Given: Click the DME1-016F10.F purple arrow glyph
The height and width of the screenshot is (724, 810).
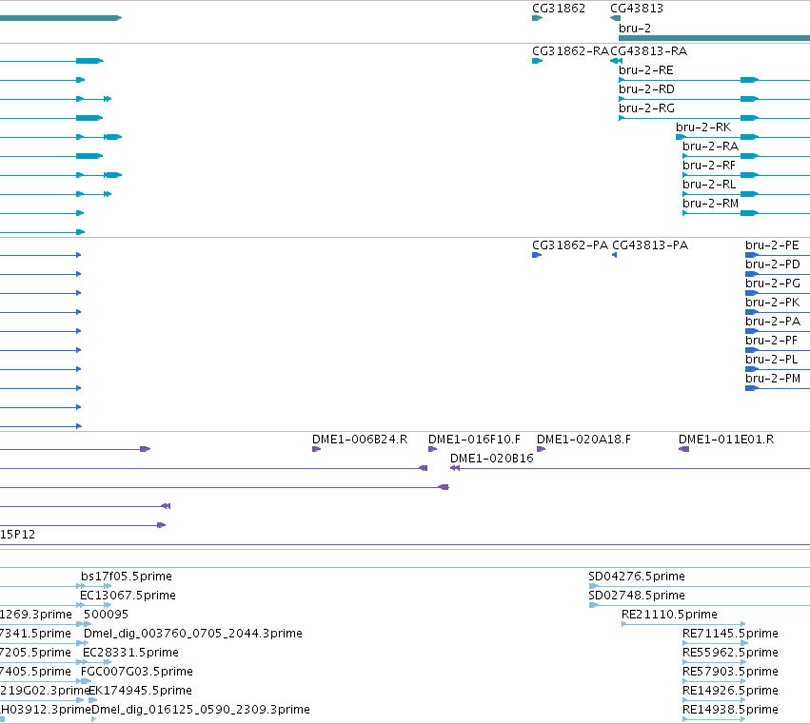Looking at the screenshot, I should [x=432, y=449].
